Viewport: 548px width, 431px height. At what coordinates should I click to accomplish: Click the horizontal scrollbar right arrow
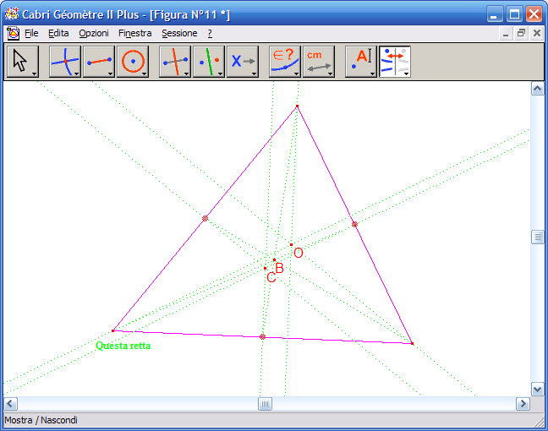523,404
